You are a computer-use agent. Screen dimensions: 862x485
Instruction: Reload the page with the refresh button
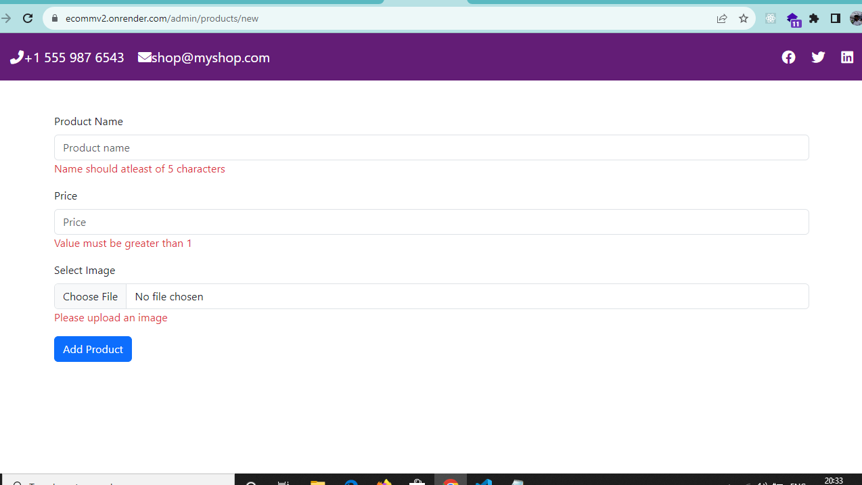click(28, 18)
